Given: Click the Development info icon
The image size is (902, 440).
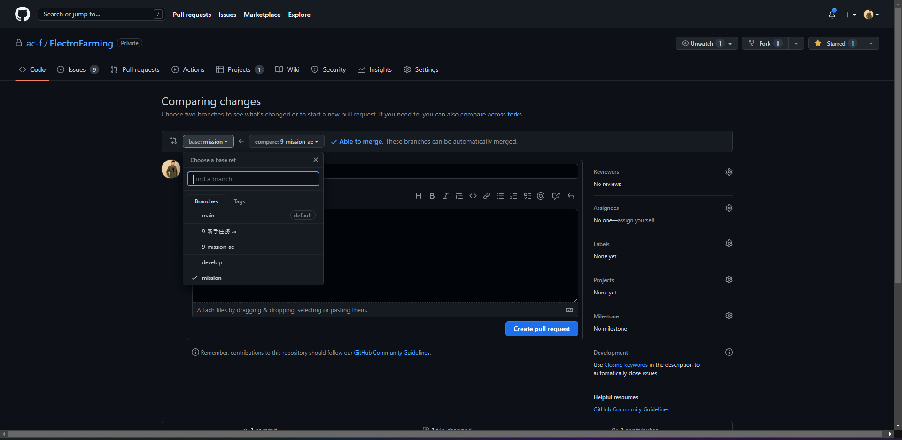Looking at the screenshot, I should point(729,352).
